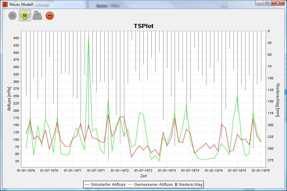Click the Zeit x-axis label
Screen dimensions: 287x191
tap(143, 176)
